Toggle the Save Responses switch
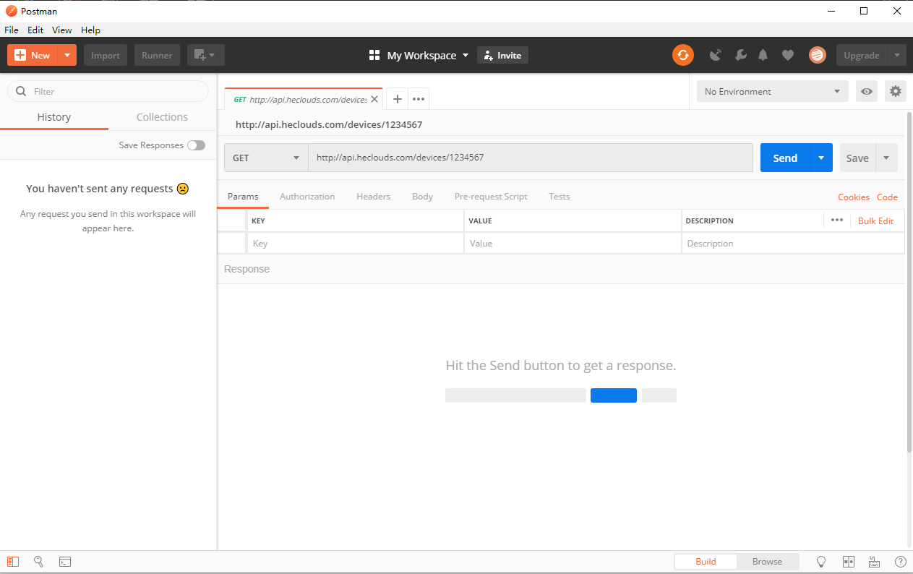 (x=196, y=145)
